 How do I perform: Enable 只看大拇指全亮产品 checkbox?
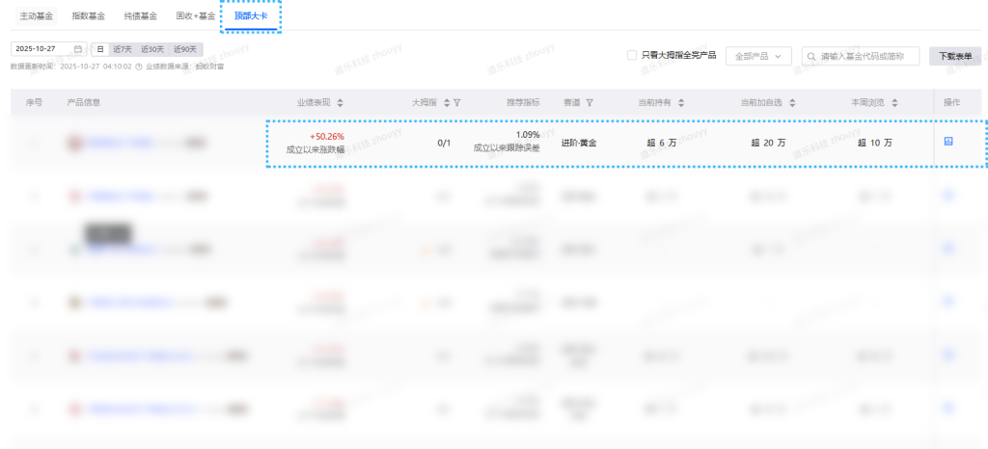pos(631,56)
